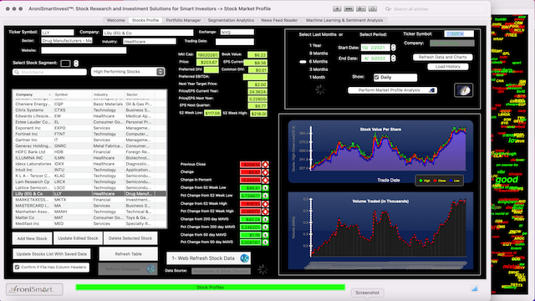Click the down arrow beside Pct Change from 52 Week High
The height and width of the screenshot is (301, 535).
(265, 212)
